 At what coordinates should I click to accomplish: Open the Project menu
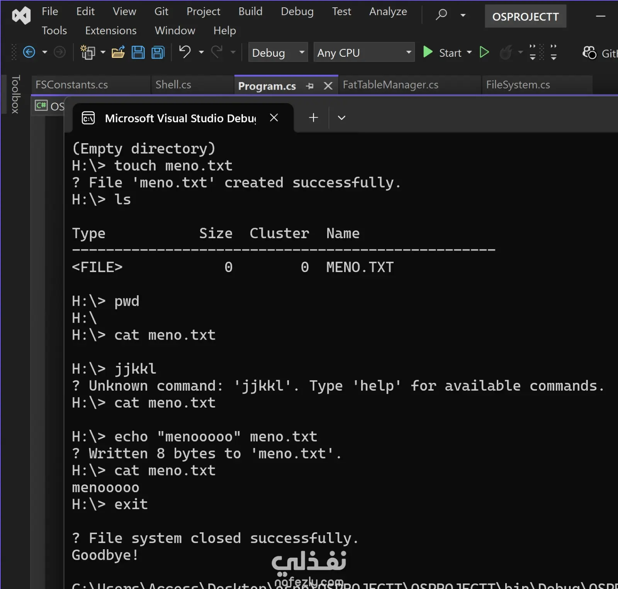pyautogui.click(x=203, y=12)
